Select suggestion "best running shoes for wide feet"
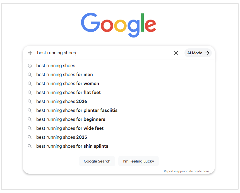The image size is (240, 193). click(70, 128)
